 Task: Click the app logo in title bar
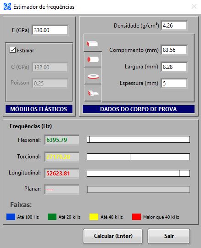coord(7,7)
